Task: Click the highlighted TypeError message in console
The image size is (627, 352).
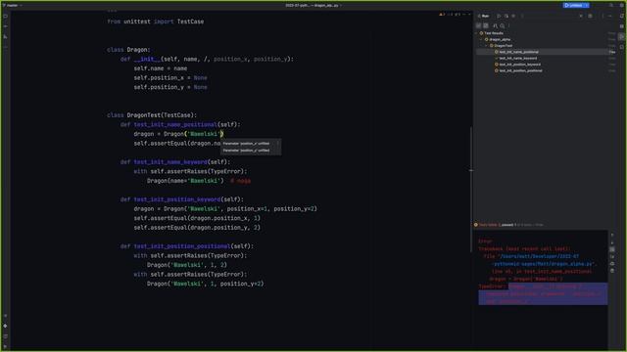Action: (x=543, y=293)
